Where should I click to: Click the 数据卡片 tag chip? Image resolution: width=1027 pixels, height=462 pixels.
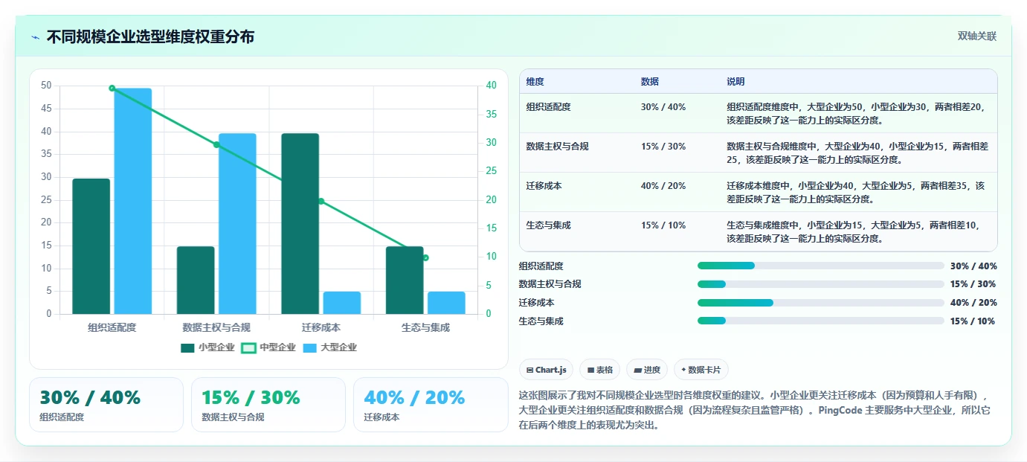pos(701,370)
